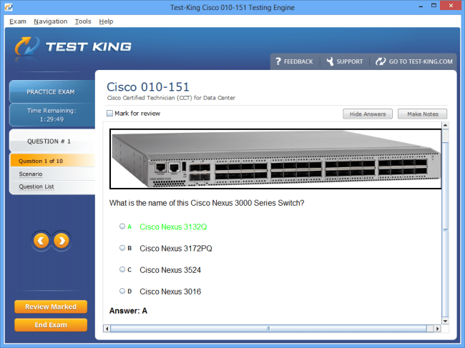Open the FEEDBACK link
Viewport: 465px width, 348px height.
click(298, 61)
